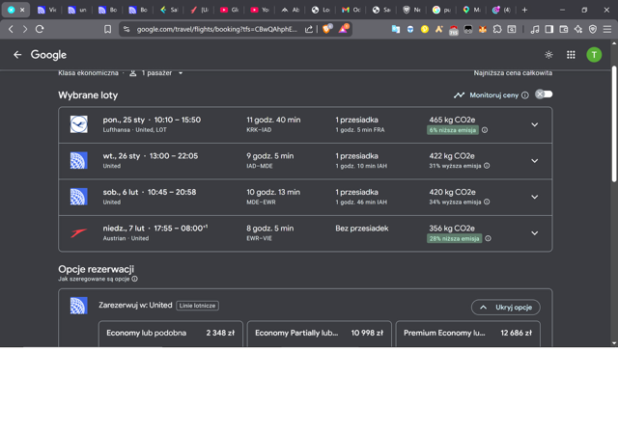The image size is (618, 431).
Task: Click the Monitoruj ceny label
Action: (x=493, y=95)
